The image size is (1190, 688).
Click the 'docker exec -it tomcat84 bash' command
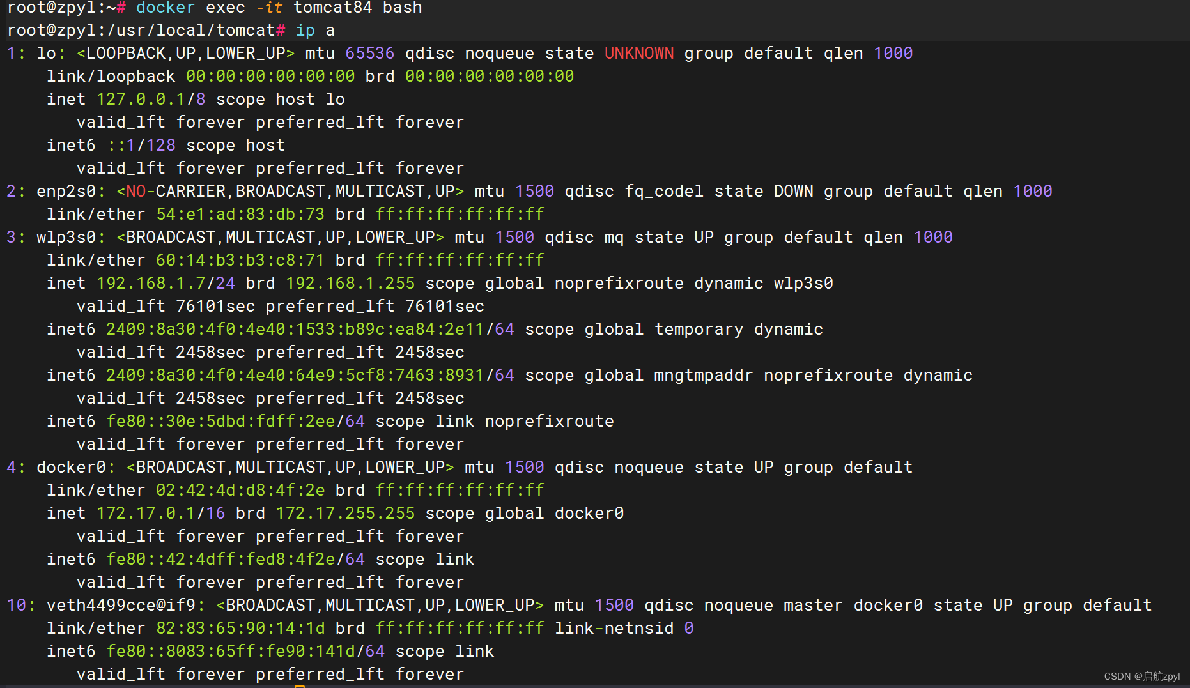279,8
